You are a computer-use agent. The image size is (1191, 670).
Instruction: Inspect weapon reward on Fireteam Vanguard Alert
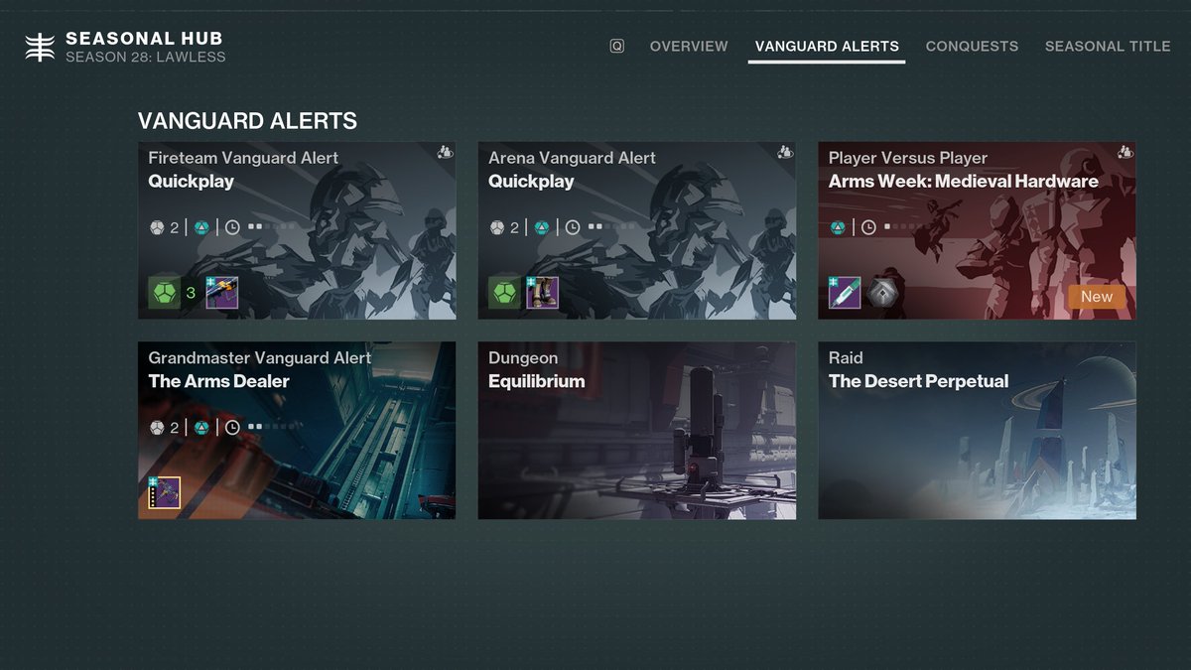pos(221,293)
